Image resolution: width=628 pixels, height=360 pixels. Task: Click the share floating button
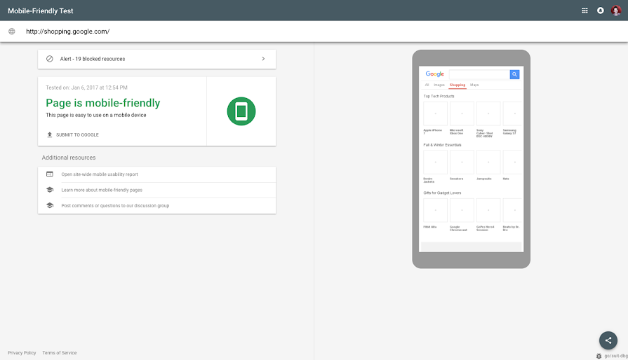point(608,340)
